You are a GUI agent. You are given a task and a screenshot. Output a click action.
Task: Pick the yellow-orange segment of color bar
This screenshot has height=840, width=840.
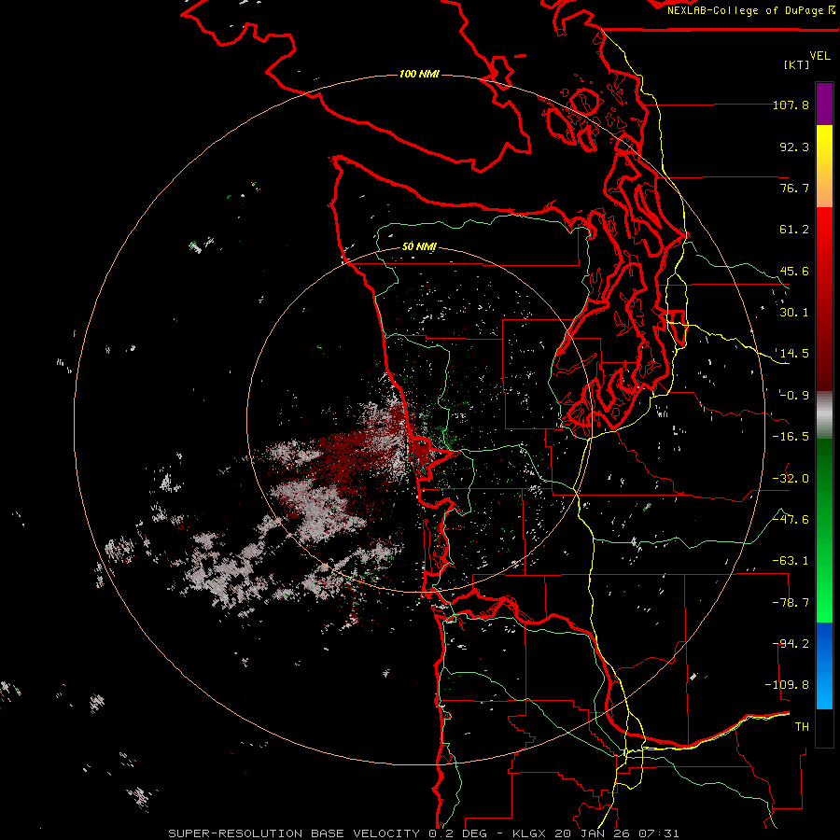(824, 166)
